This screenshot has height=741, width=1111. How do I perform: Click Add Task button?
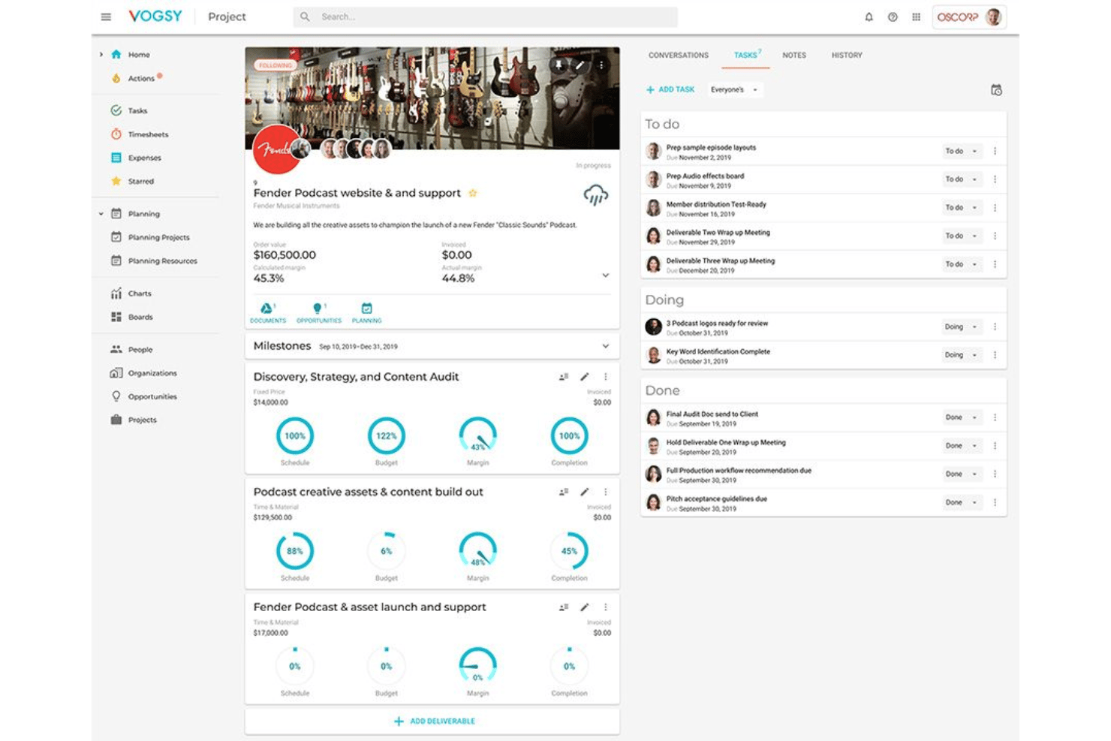point(670,89)
